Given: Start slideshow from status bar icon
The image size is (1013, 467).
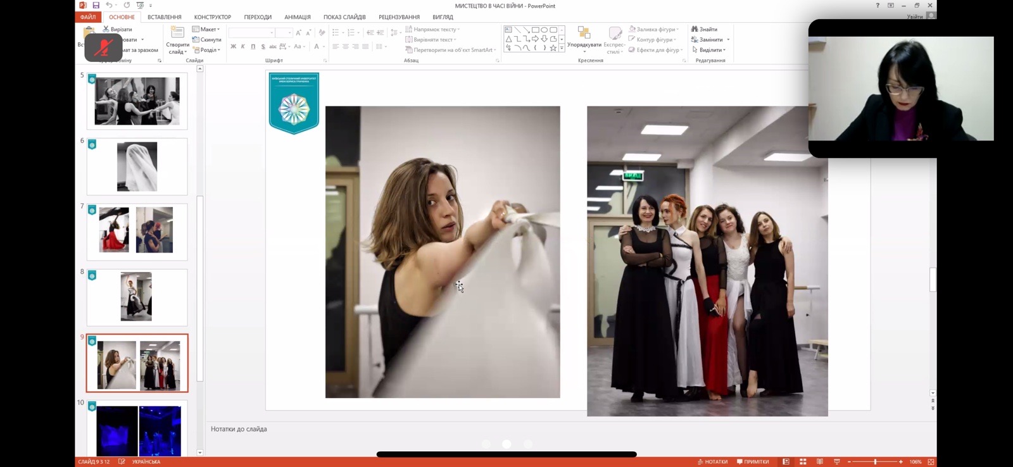Looking at the screenshot, I should pos(836,462).
